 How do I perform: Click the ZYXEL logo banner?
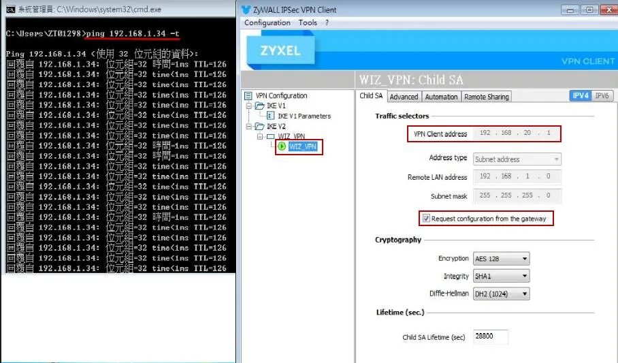point(280,50)
